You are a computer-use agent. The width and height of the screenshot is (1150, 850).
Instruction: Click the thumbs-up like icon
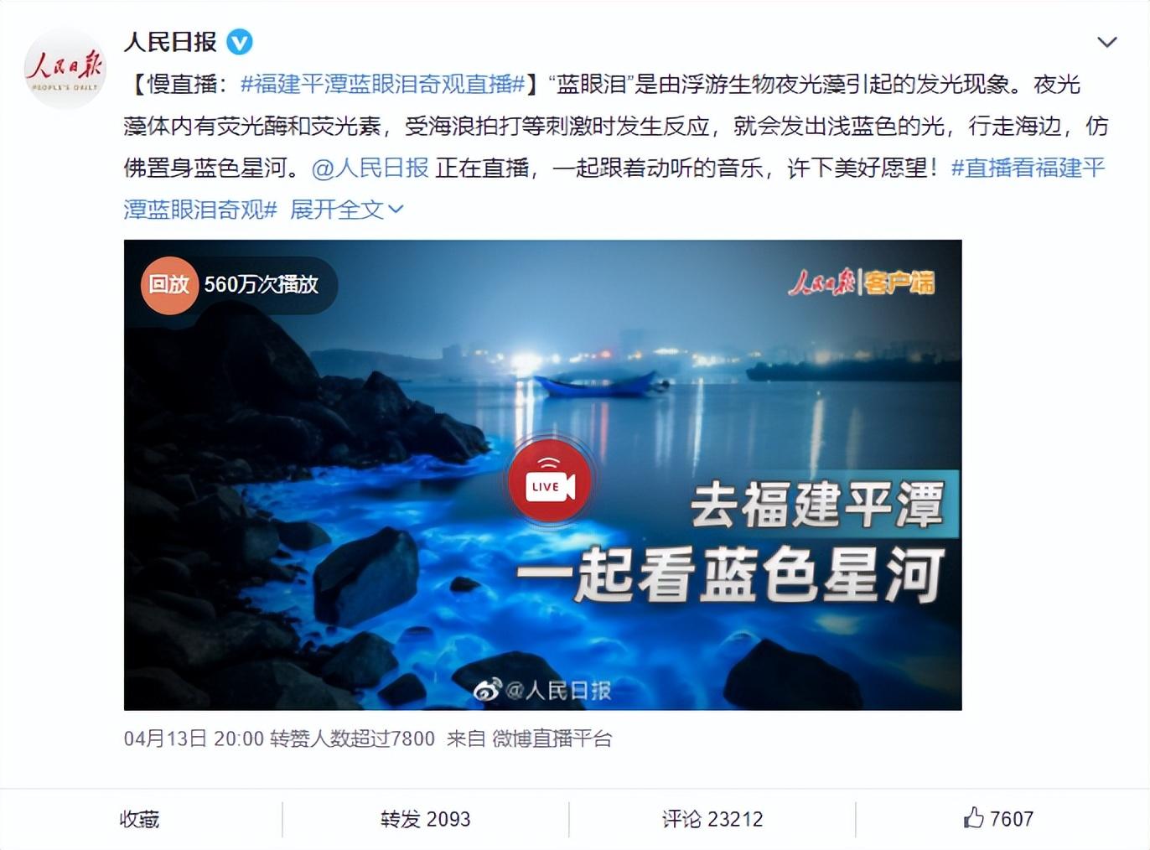tap(973, 818)
